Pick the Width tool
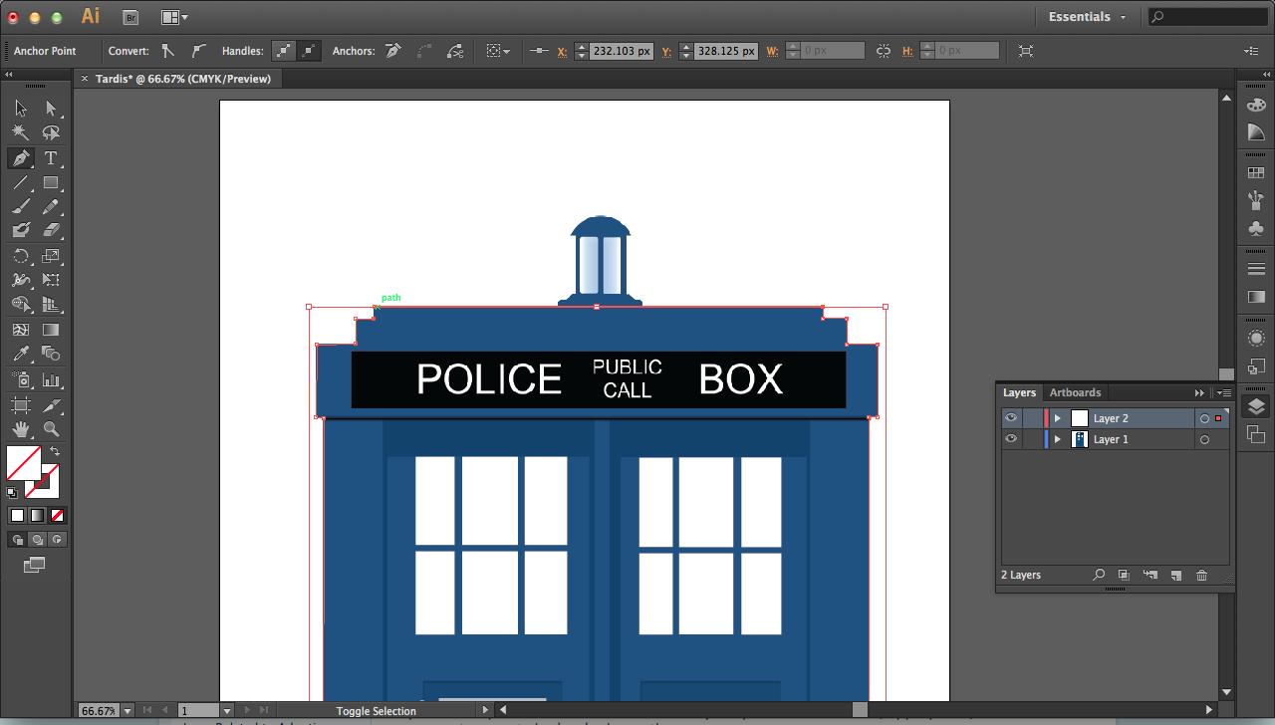 tap(21, 281)
